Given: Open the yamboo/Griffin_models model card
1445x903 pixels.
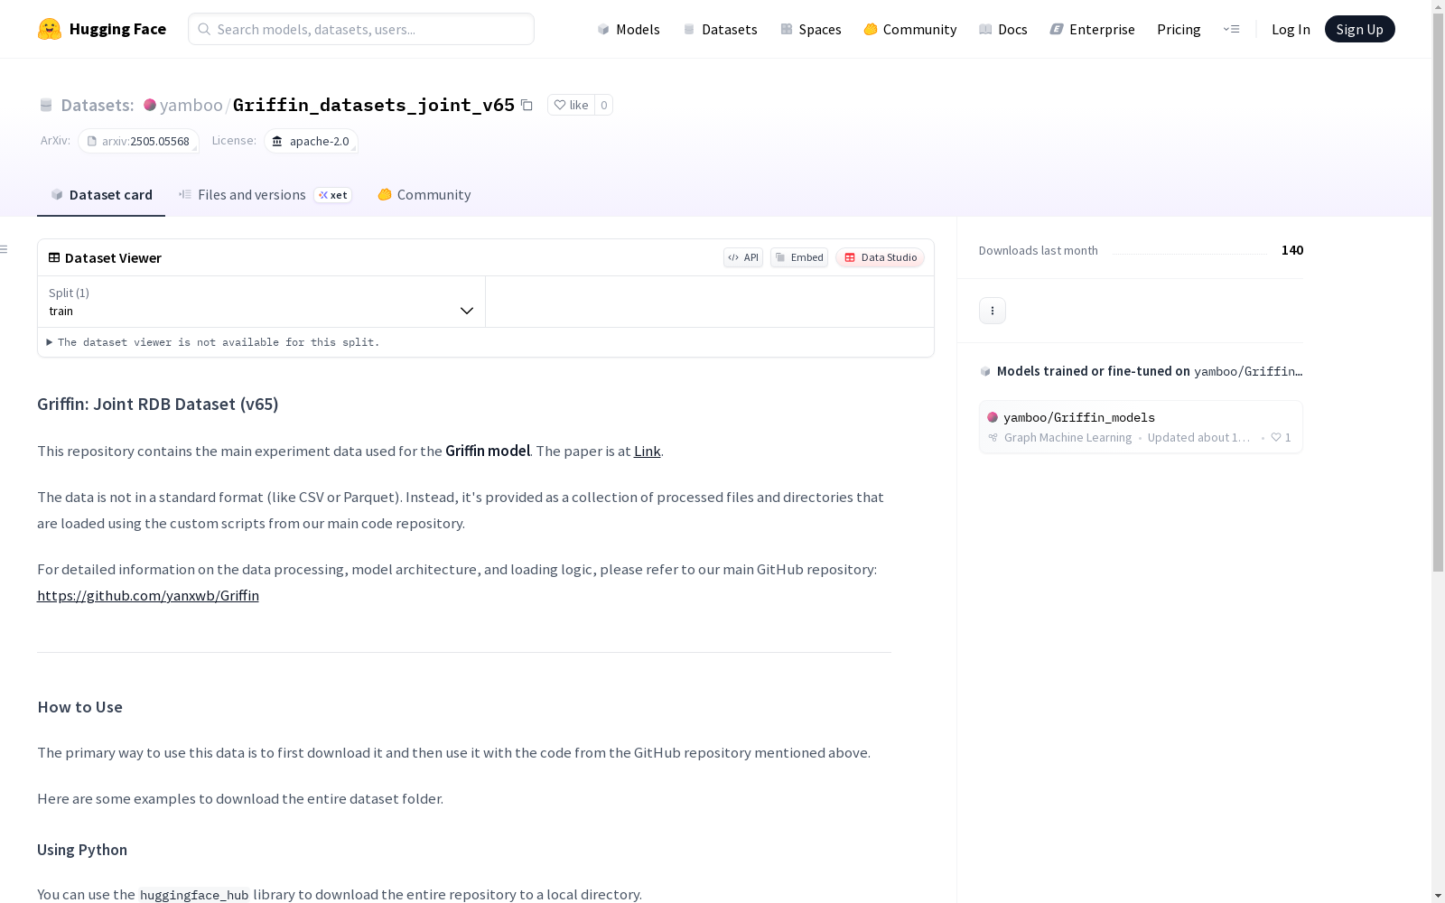Looking at the screenshot, I should pos(1141,427).
